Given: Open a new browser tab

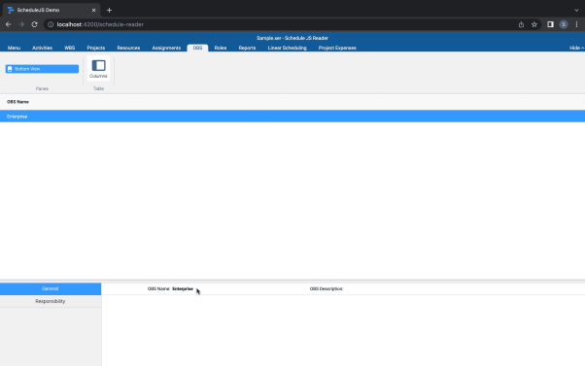Looking at the screenshot, I should click(x=109, y=10).
